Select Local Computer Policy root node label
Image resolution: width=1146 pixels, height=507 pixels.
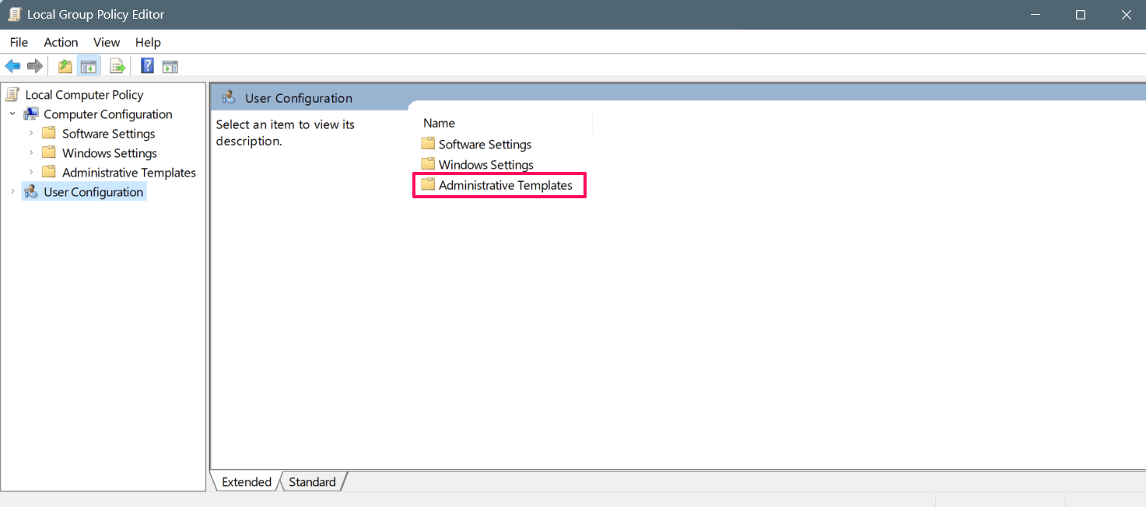(84, 95)
